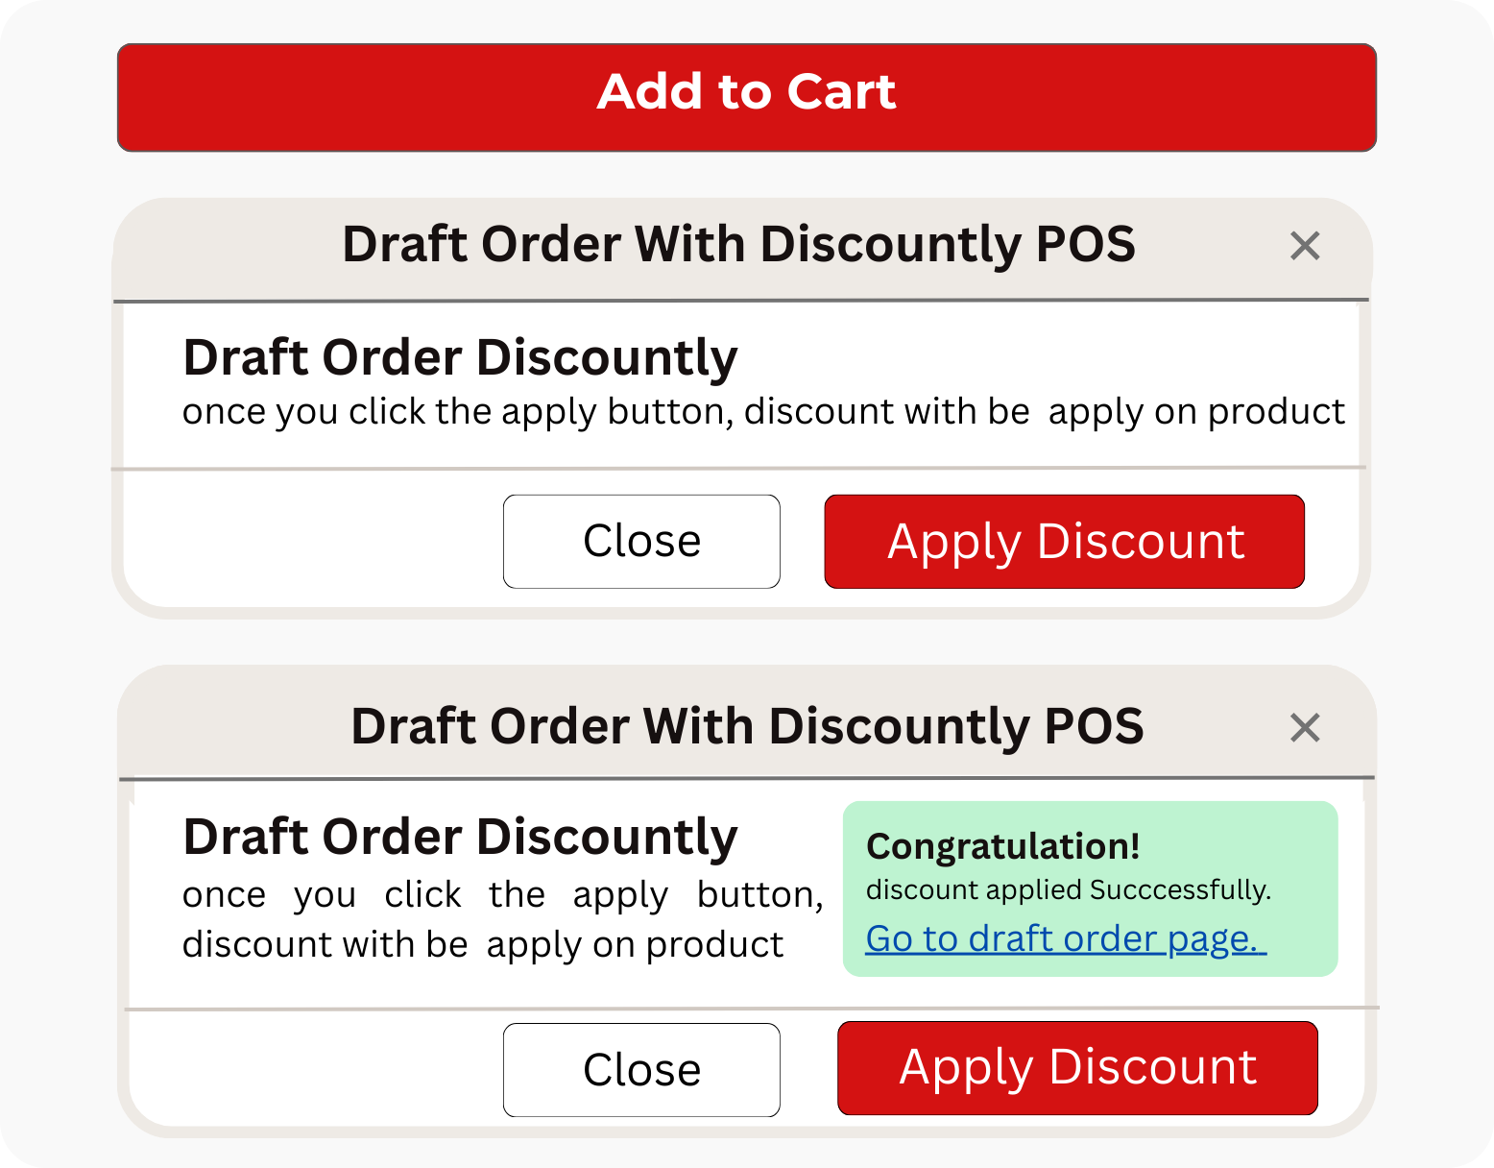Screen dimensions: 1494x1168
Task: Click title Draft Order With Discountly POS in first dialog
Action: point(737,245)
